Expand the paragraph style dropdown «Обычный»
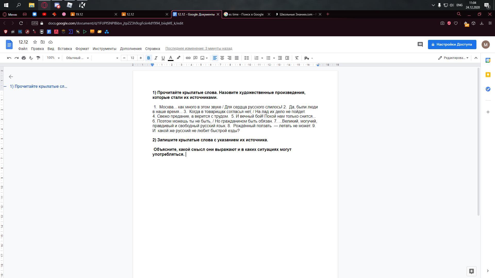 click(77, 58)
